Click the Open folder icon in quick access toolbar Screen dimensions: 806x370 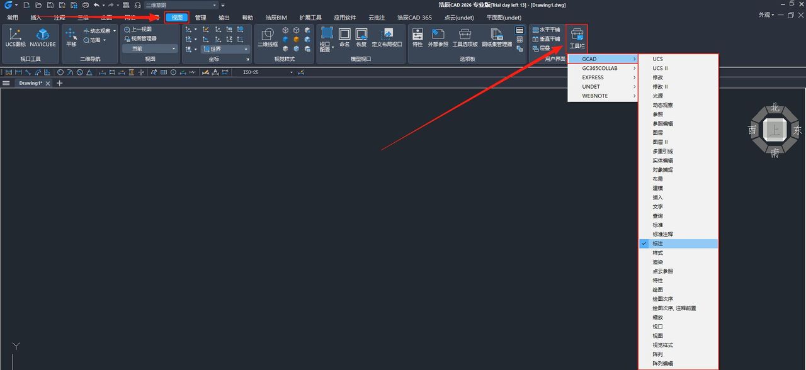tap(38, 5)
